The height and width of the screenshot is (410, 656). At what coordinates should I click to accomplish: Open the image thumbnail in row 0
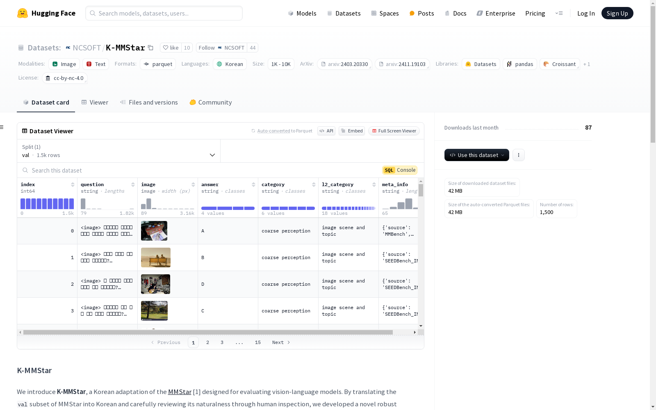(x=154, y=231)
